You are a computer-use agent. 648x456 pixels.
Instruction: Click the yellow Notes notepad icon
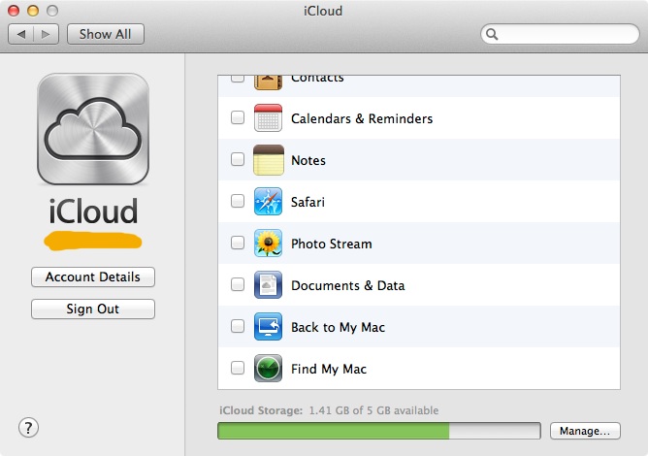tap(268, 160)
